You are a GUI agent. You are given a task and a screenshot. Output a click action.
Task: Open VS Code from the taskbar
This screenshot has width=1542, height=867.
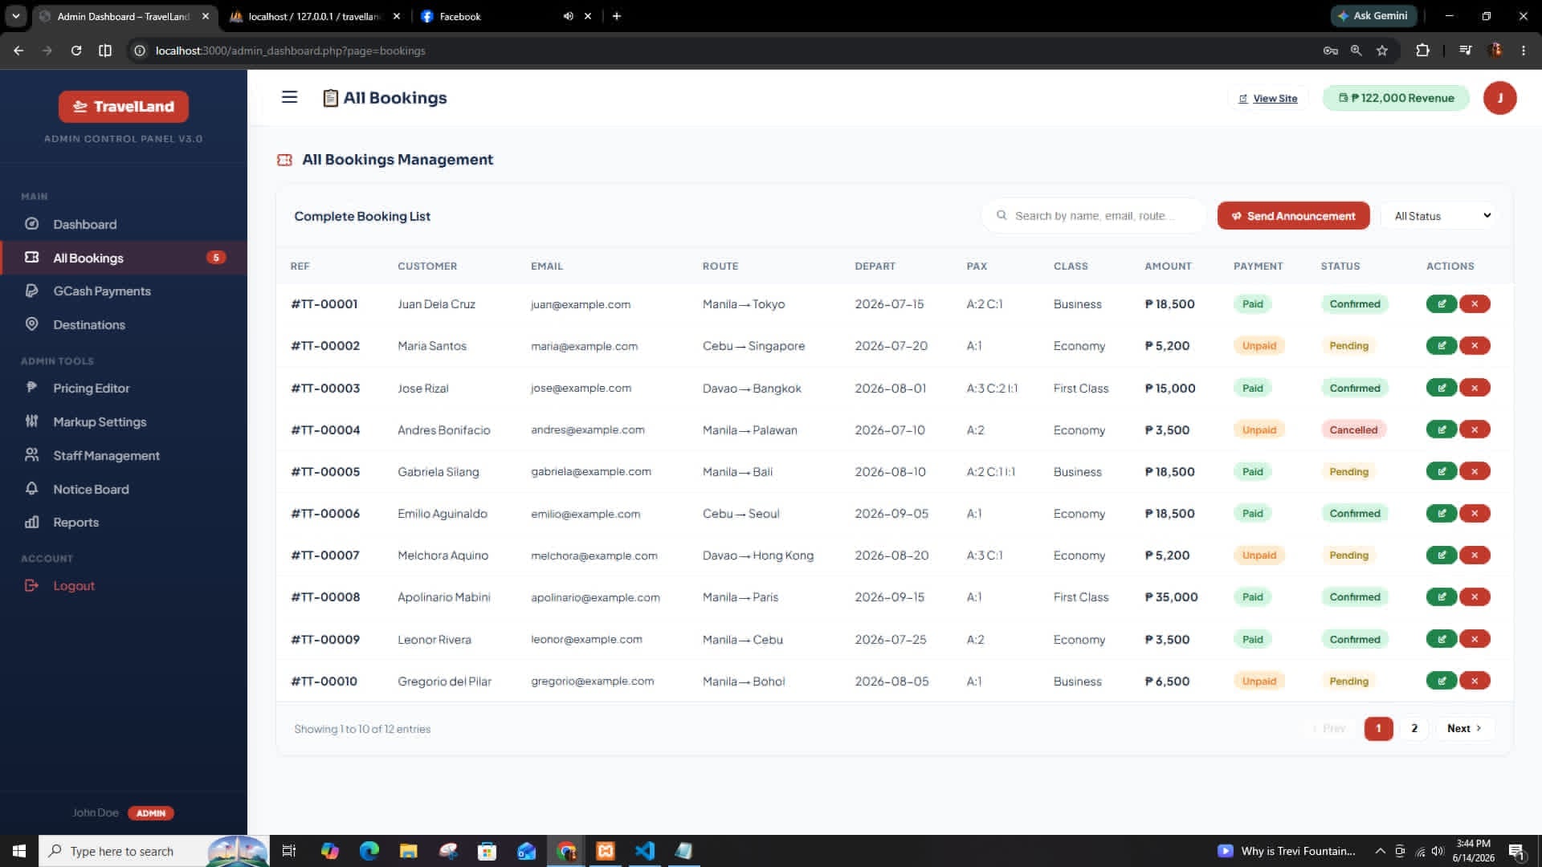644,851
